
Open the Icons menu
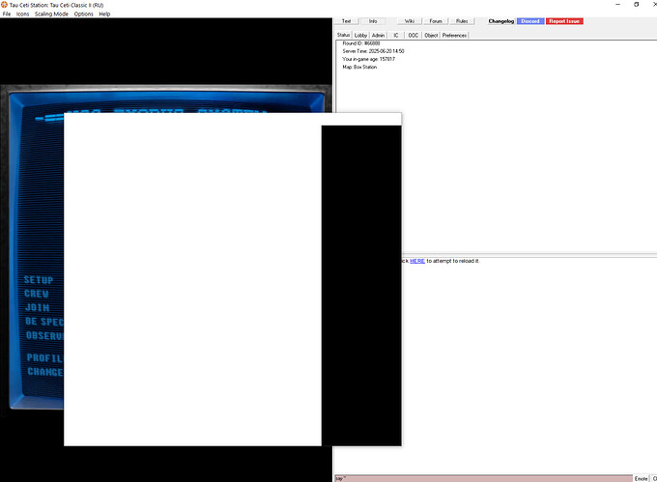[x=22, y=14]
